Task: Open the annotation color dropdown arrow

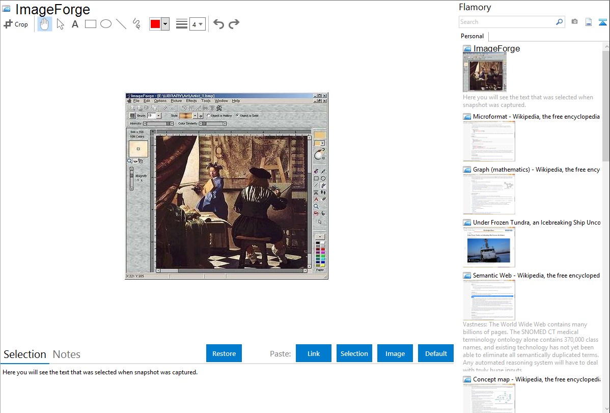Action: [165, 24]
